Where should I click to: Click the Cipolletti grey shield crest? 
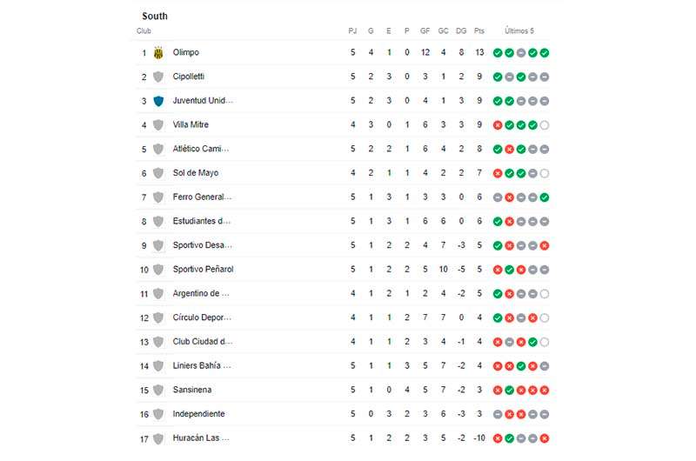pos(158,77)
